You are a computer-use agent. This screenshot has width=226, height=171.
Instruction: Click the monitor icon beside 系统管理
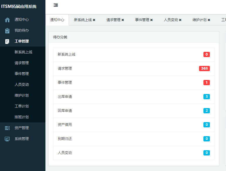coord(7,139)
